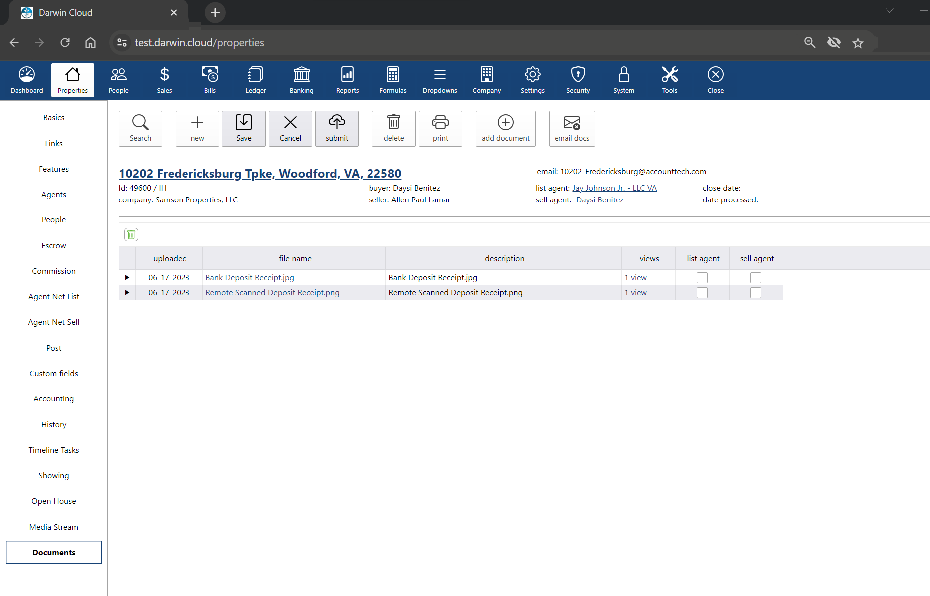Go to Sales dollar icon

click(x=164, y=80)
